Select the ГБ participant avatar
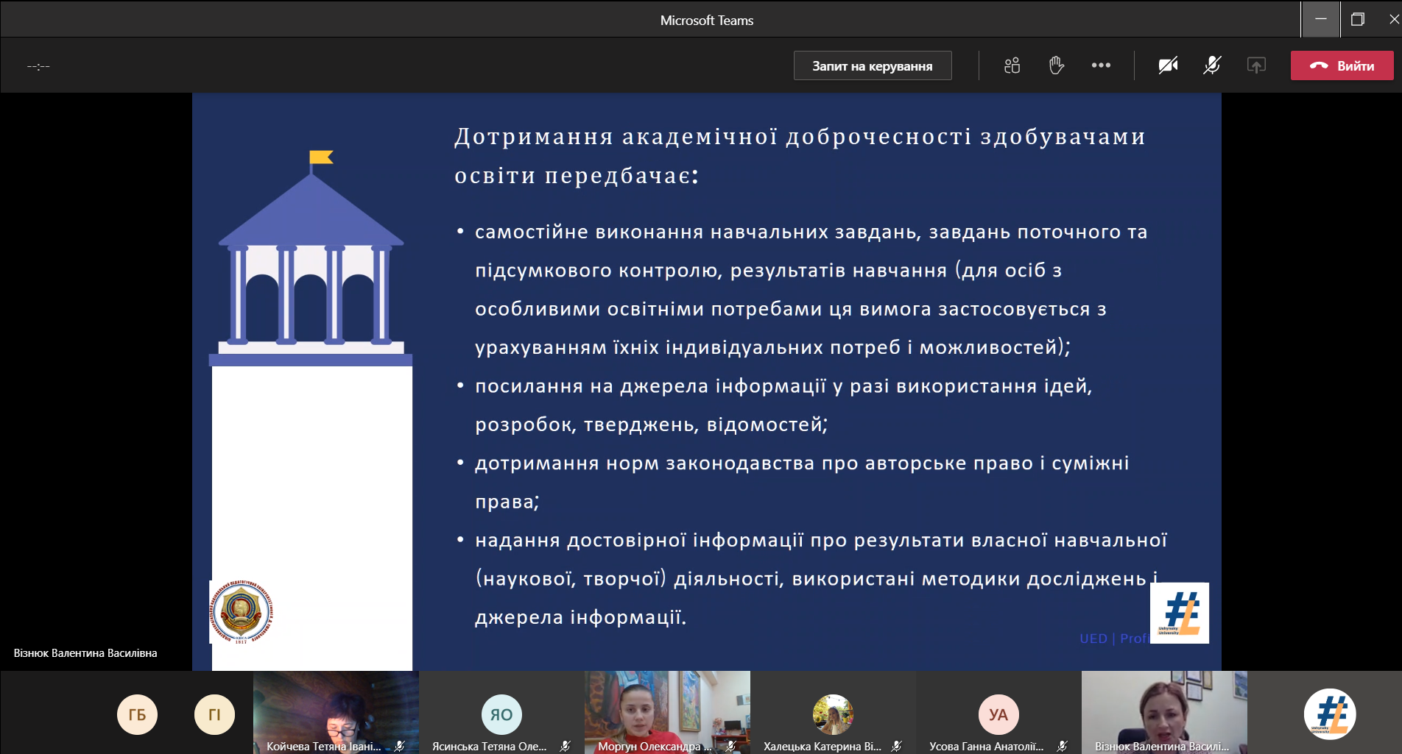 (x=137, y=714)
